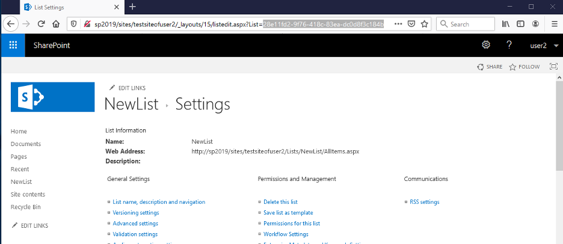Open the Firefox hamburger menu
The image size is (563, 244).
pyautogui.click(x=552, y=24)
